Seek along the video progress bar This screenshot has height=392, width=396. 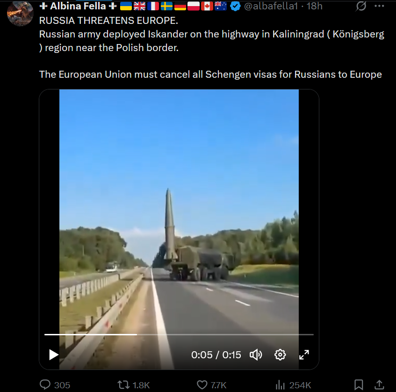pyautogui.click(x=179, y=334)
